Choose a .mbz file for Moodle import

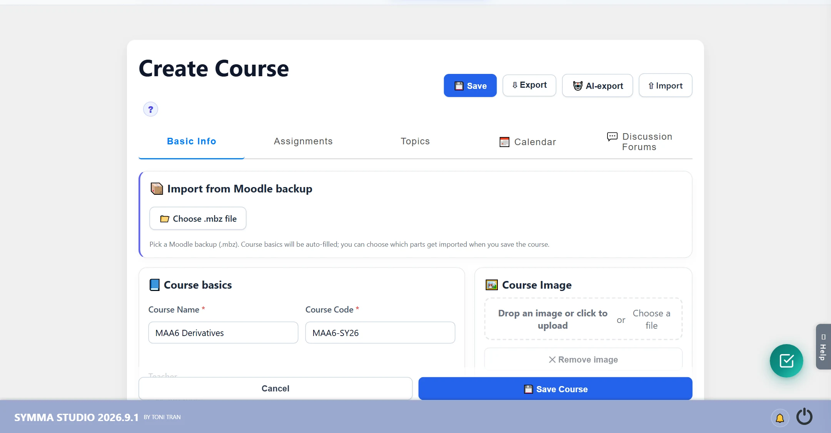[198, 218]
